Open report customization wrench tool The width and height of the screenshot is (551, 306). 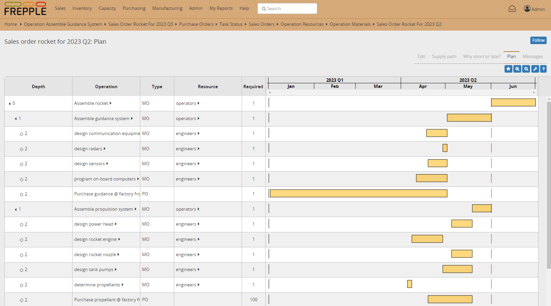[535, 69]
